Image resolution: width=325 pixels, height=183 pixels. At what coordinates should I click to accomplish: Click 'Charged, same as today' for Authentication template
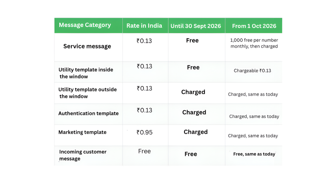(x=254, y=117)
